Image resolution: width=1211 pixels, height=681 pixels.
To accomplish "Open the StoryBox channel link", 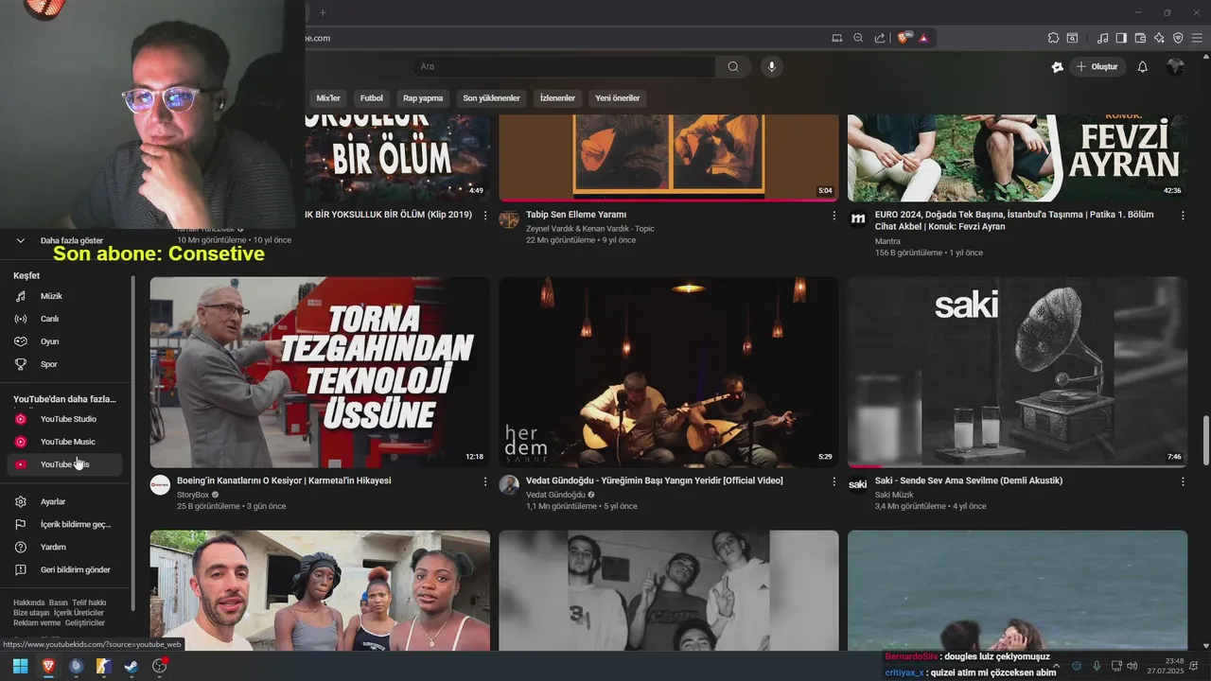I will pyautogui.click(x=193, y=495).
